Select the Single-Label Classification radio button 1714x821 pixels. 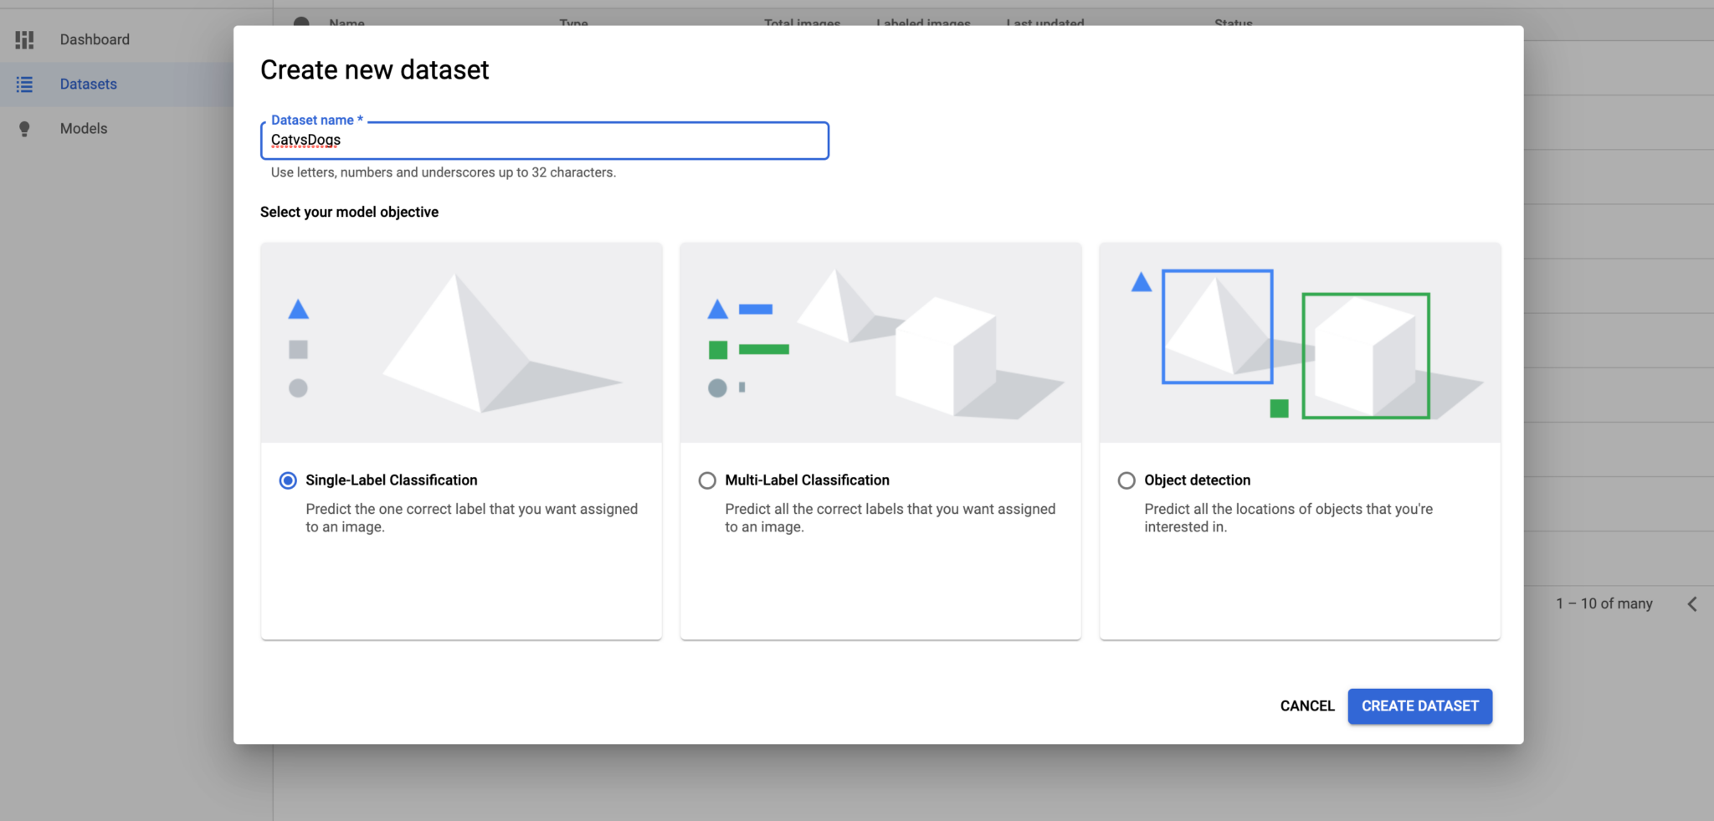click(288, 480)
